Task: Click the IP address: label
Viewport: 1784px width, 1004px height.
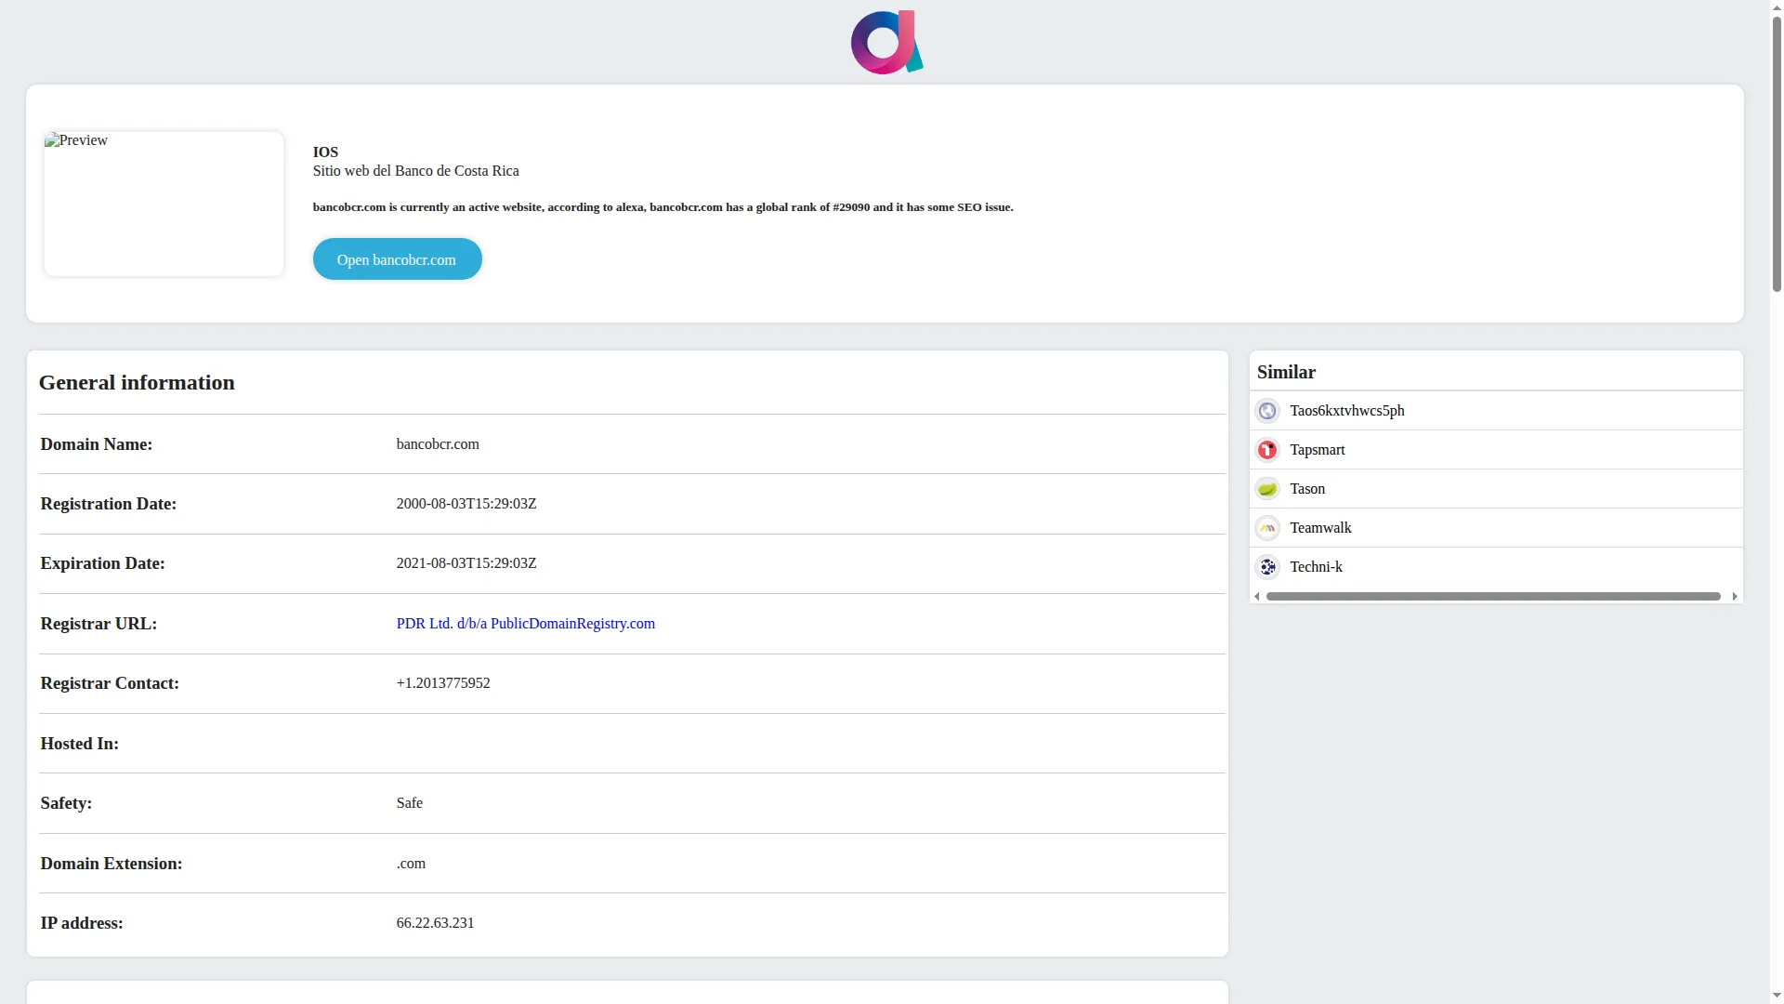Action: (82, 923)
